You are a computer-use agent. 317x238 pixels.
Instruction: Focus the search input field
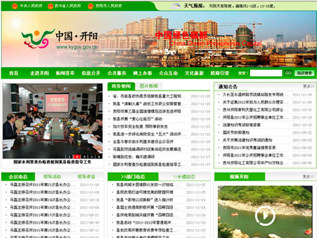pyautogui.click(x=266, y=73)
